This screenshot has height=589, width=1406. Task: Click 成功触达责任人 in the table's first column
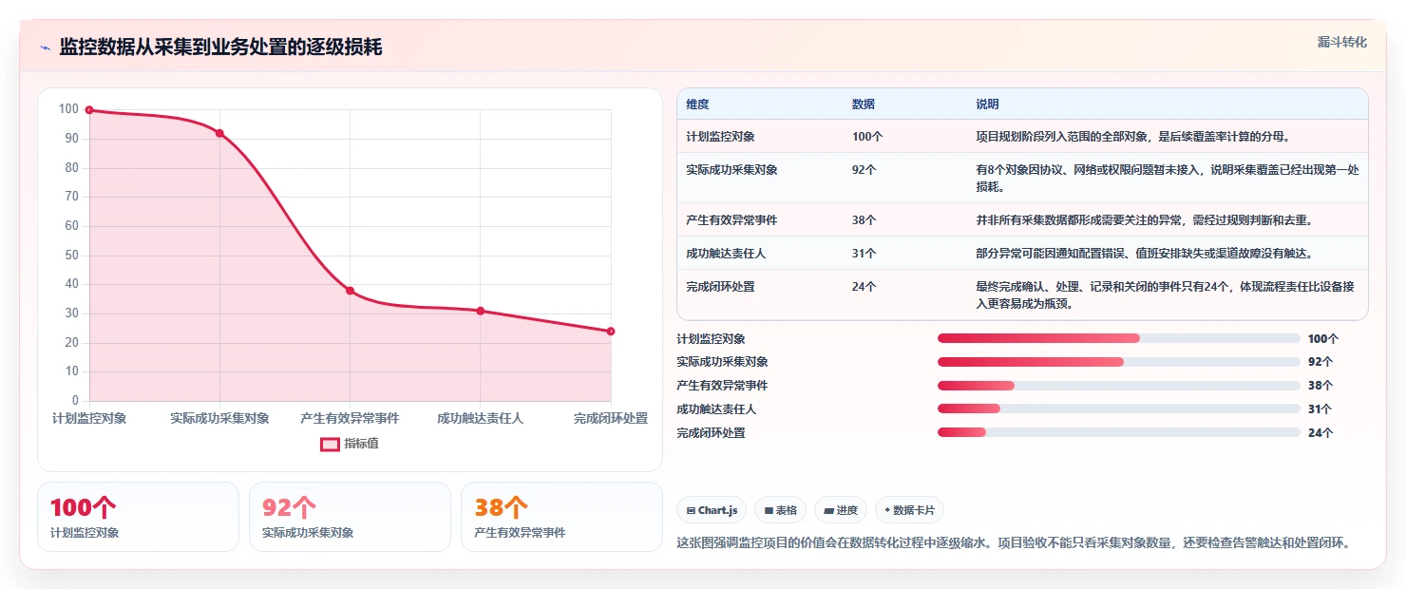(x=726, y=254)
